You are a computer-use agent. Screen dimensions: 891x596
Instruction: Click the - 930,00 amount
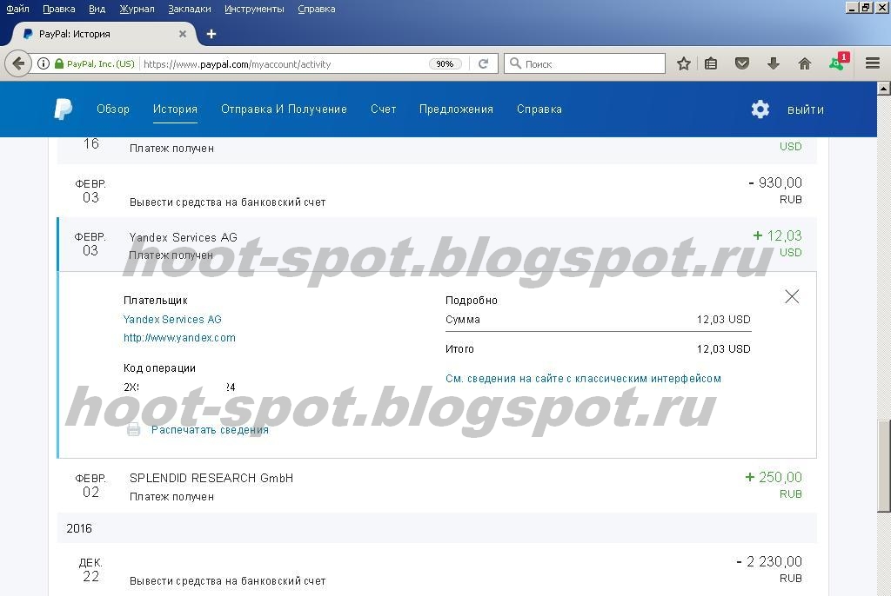[x=775, y=182]
